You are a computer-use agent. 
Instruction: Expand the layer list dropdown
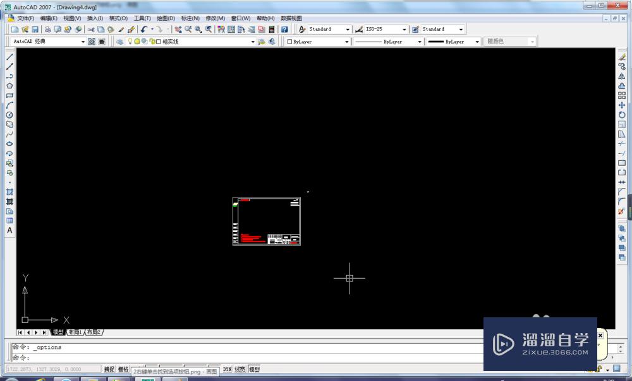[254, 41]
